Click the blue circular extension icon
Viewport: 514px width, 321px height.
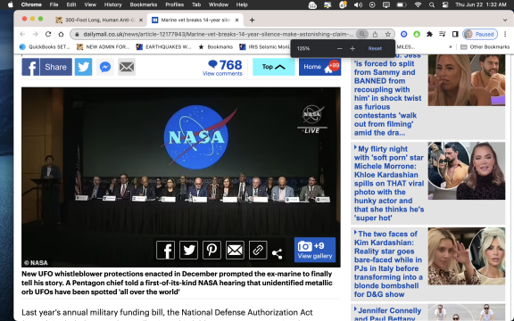click(404, 34)
